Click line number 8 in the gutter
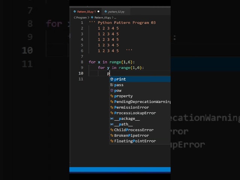Screen dimensions: 240x180 (82, 62)
